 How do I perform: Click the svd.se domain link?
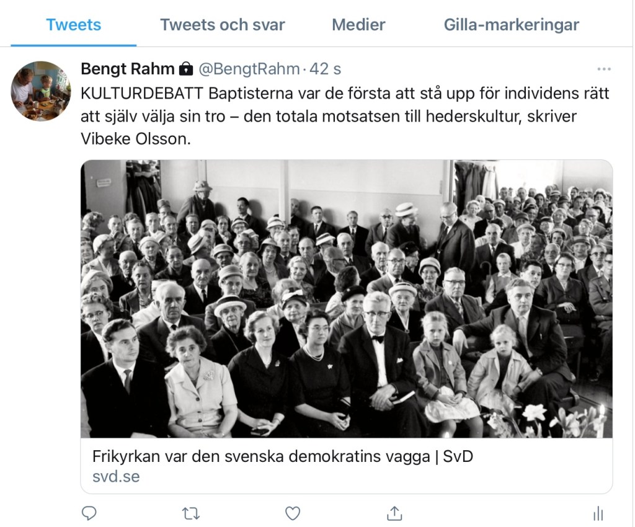coord(116,476)
